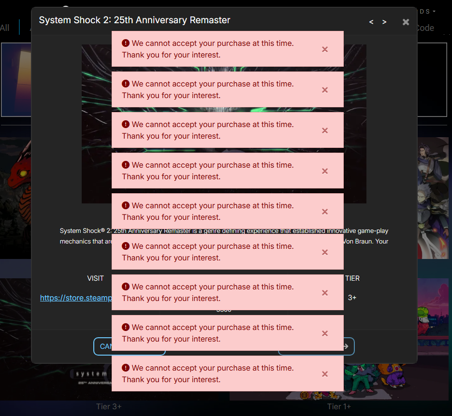Go to the previous item with the '<' arrow

(x=371, y=22)
